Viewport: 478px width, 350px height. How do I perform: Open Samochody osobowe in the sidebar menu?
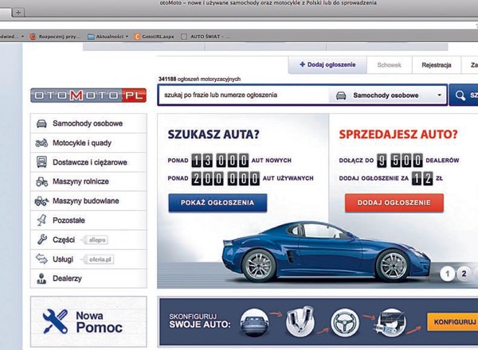point(88,123)
